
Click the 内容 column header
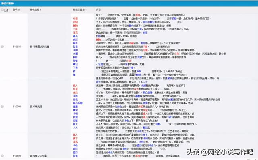(98, 10)
